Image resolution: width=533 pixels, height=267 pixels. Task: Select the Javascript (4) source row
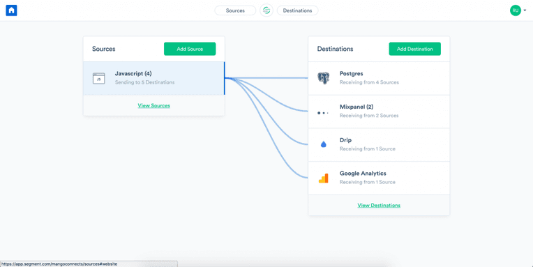pyautogui.click(x=154, y=79)
